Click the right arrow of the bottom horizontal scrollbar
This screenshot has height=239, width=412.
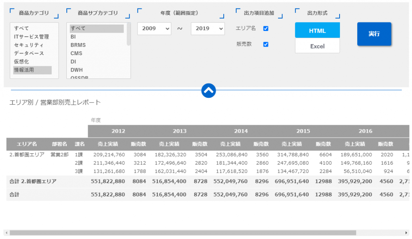[407, 233]
